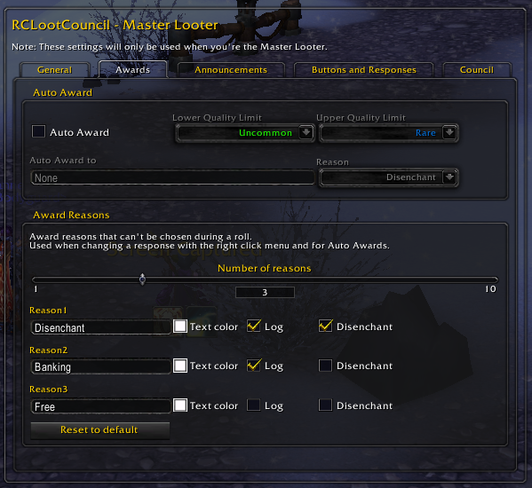
Task: Click the Auto Award to input field
Action: (x=172, y=177)
